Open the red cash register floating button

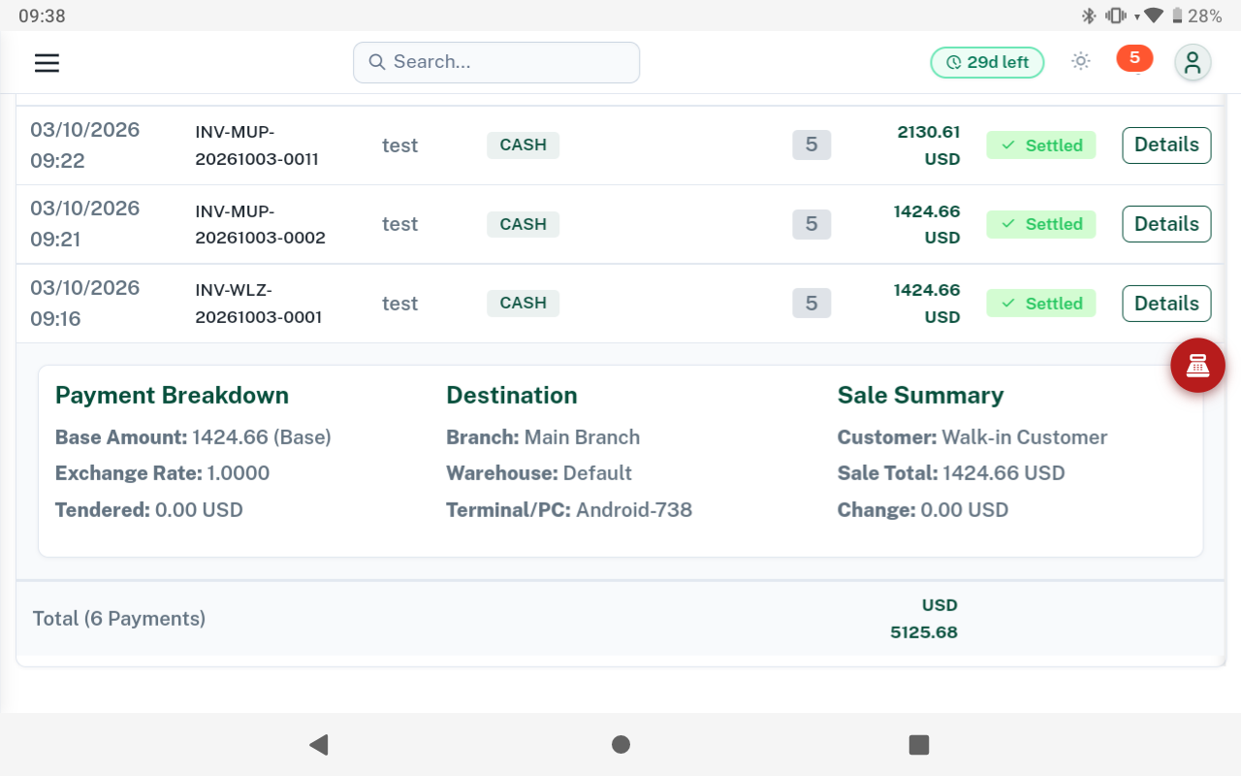tap(1198, 366)
